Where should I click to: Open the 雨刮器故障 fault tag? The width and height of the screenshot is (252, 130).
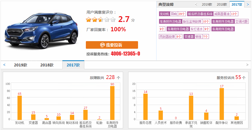167,37
